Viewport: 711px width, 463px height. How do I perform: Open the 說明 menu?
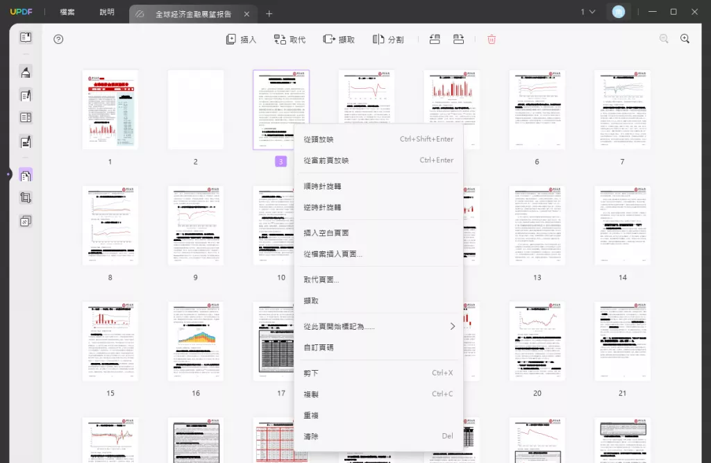pyautogui.click(x=107, y=12)
